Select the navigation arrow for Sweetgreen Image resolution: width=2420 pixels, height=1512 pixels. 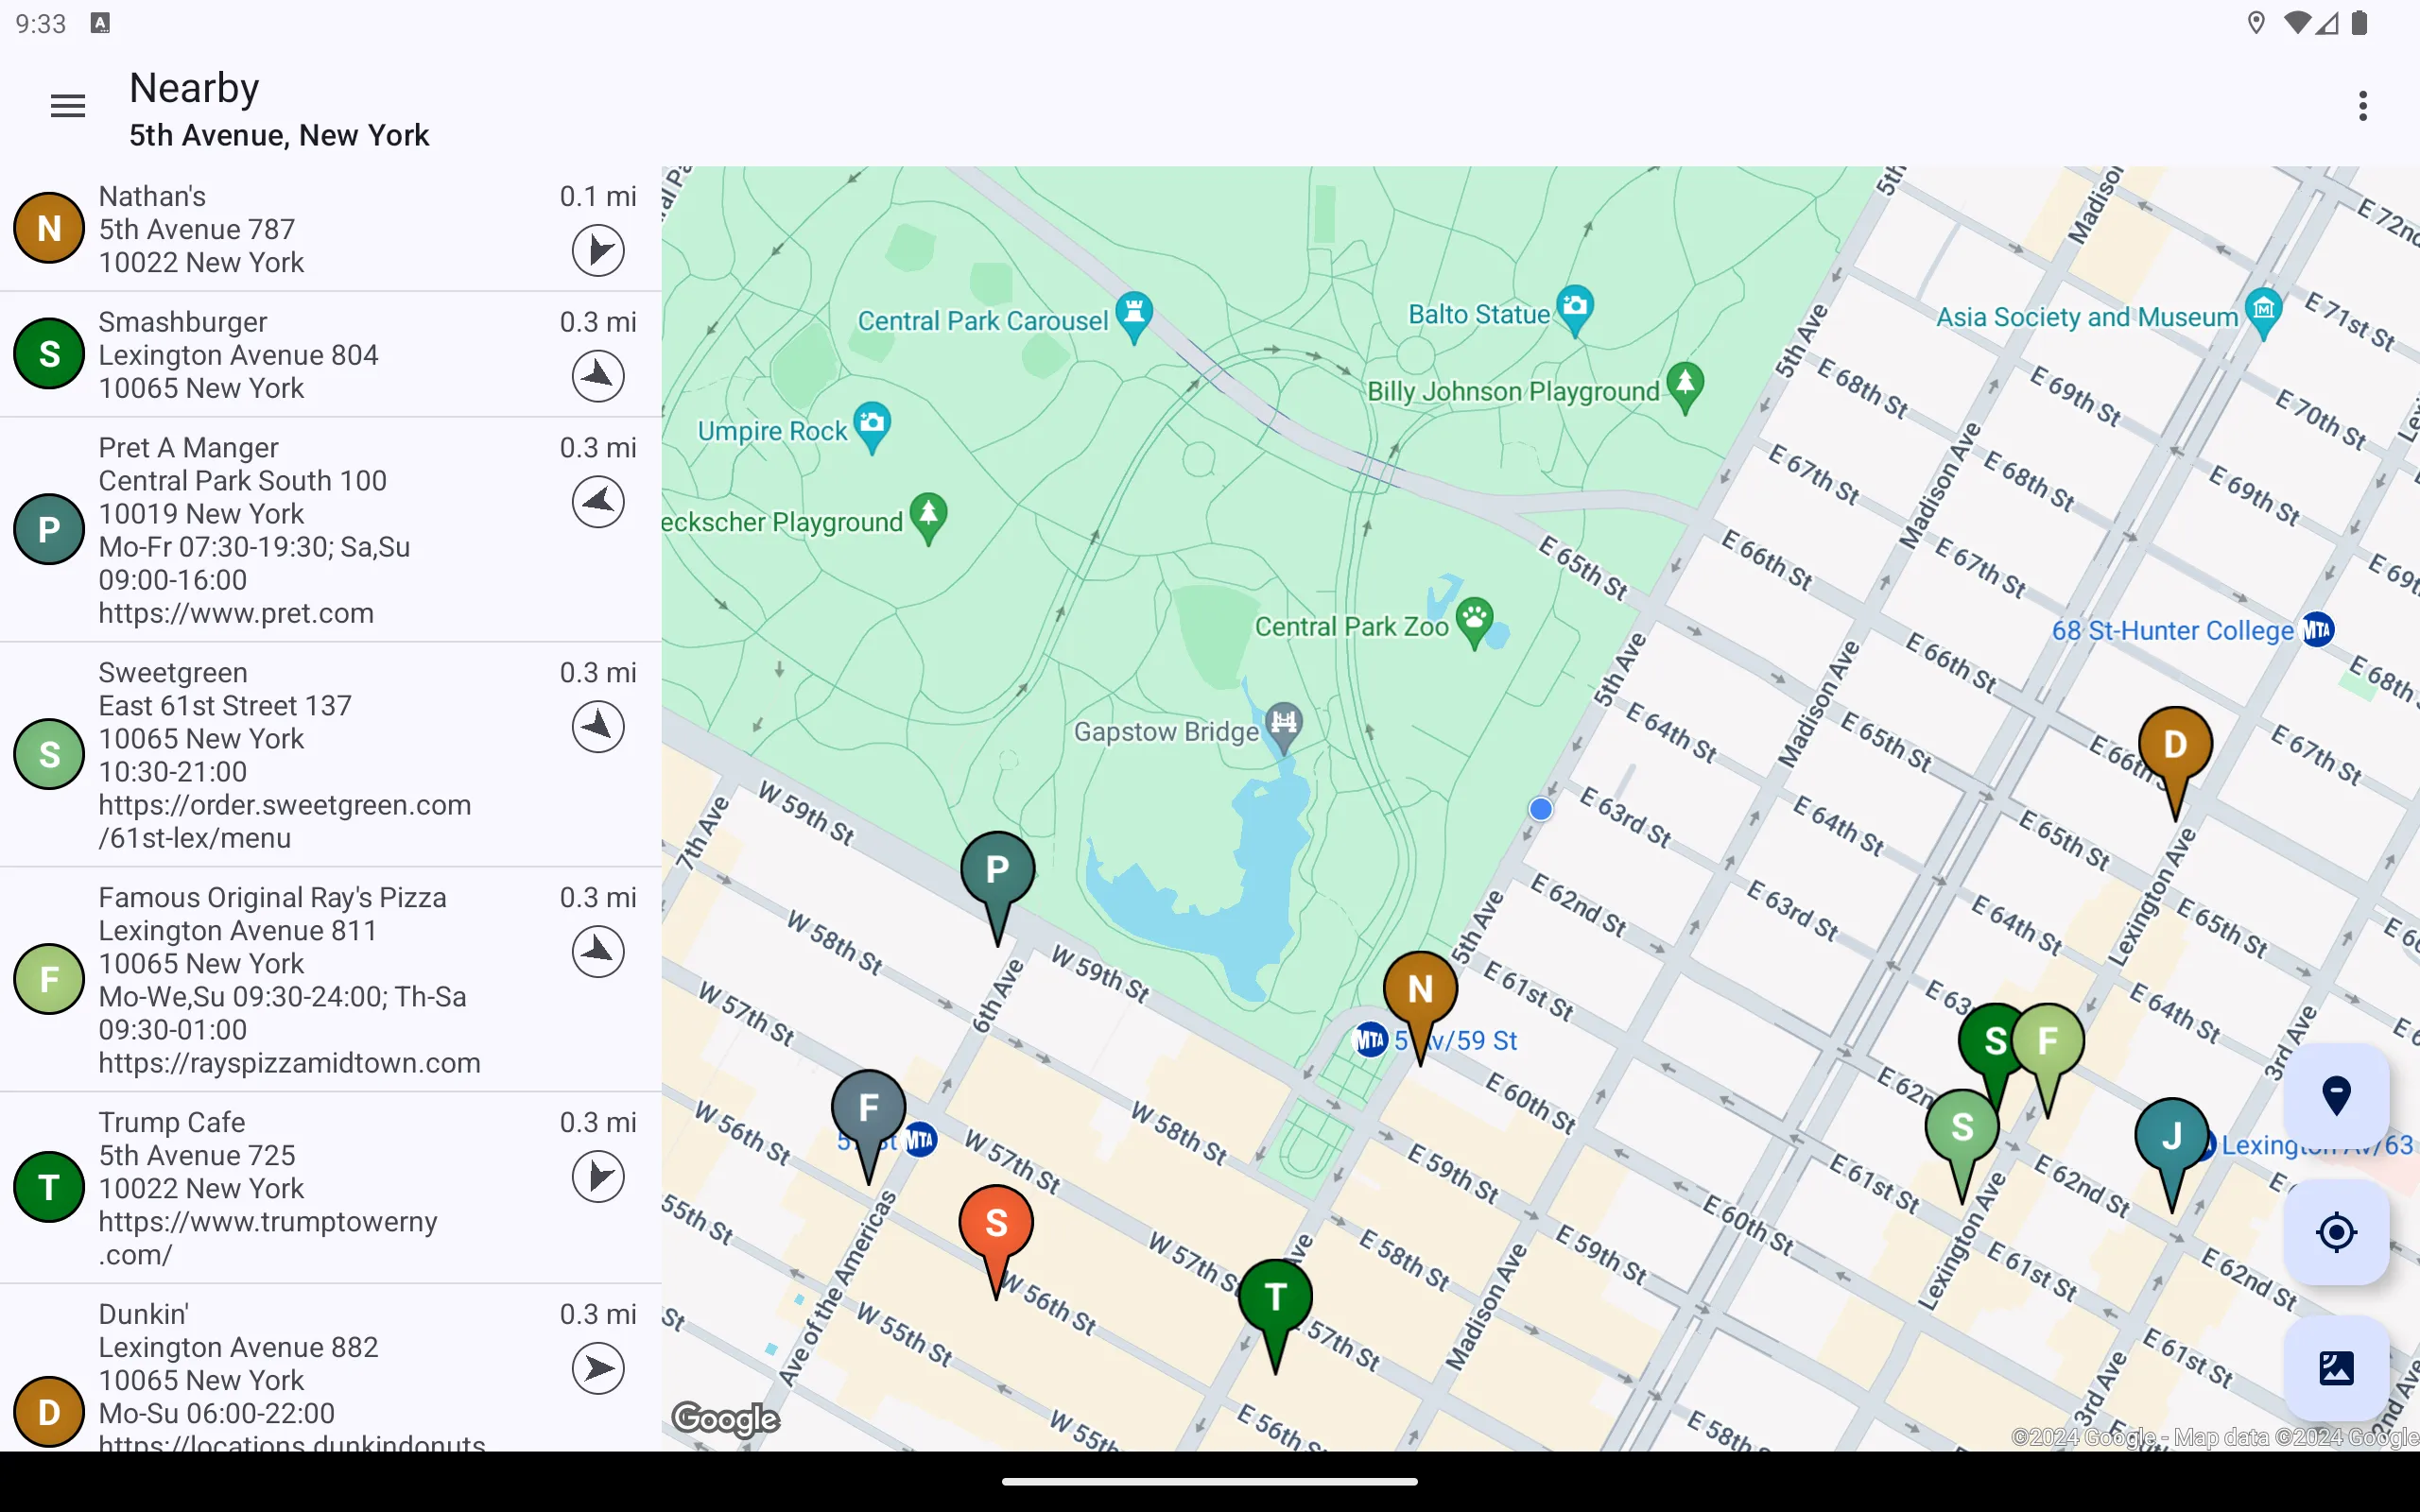pos(597,727)
